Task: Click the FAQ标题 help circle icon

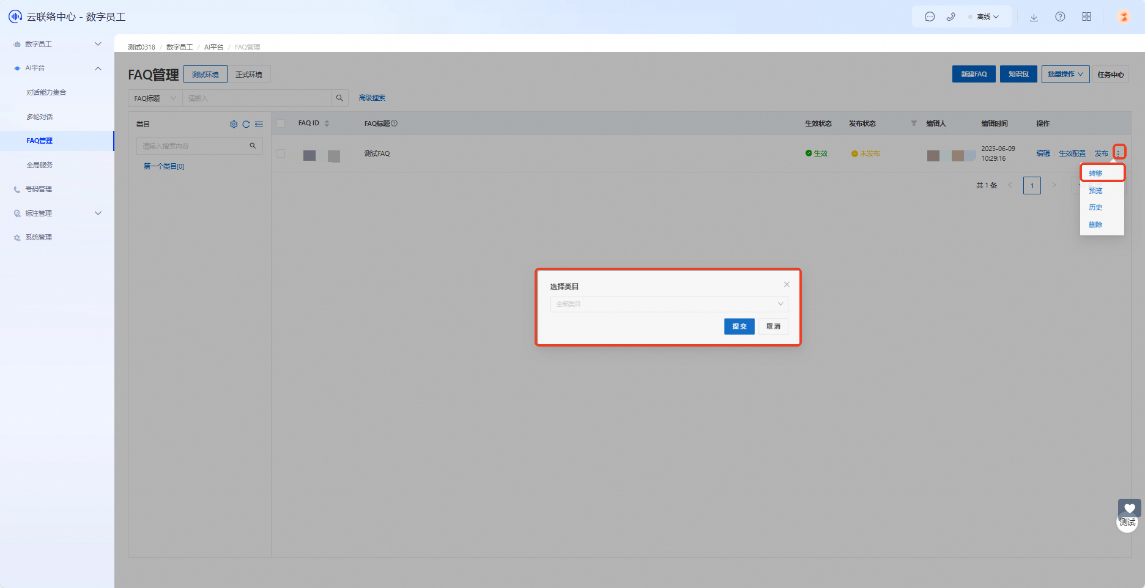Action: pos(395,123)
